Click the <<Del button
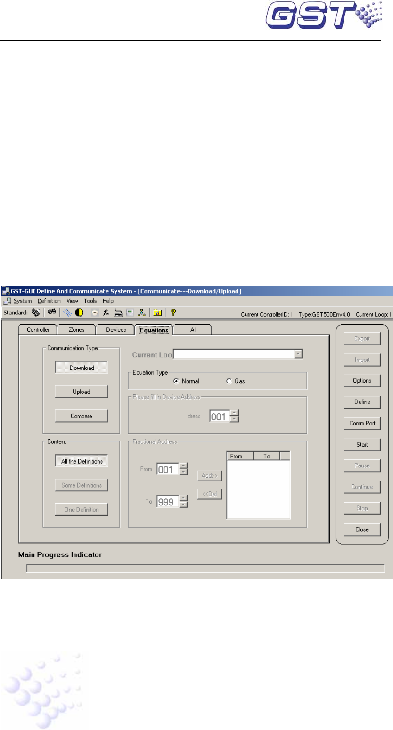The image size is (393, 730). point(209,494)
